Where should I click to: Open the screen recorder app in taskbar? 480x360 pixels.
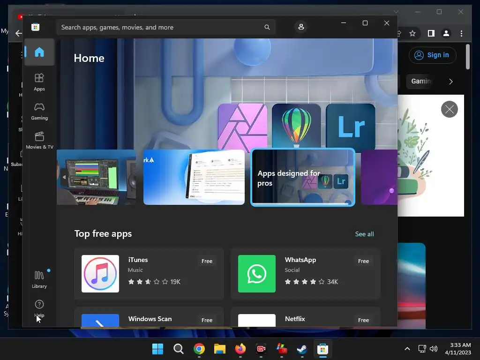coord(261,349)
